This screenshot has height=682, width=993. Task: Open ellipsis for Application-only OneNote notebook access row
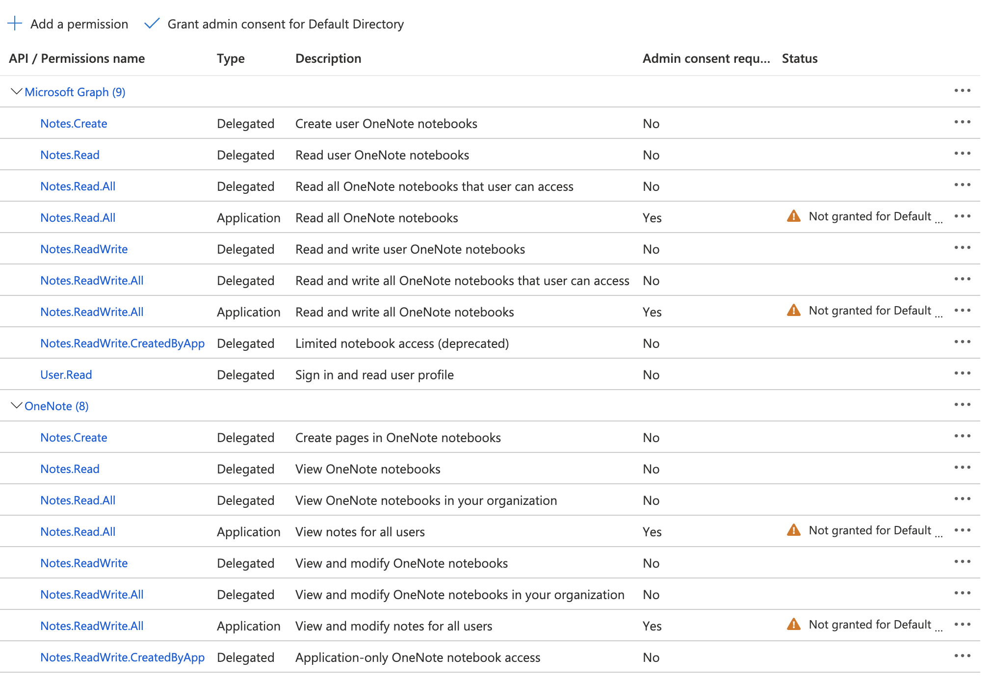tap(962, 656)
